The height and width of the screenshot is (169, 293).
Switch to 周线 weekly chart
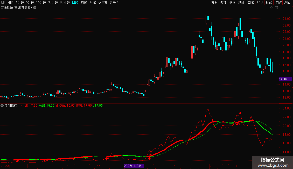pos(84,2)
